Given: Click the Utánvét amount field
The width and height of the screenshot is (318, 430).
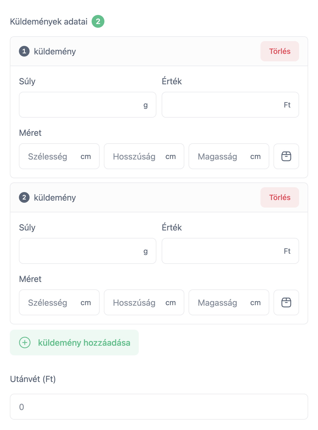Looking at the screenshot, I should tap(159, 407).
